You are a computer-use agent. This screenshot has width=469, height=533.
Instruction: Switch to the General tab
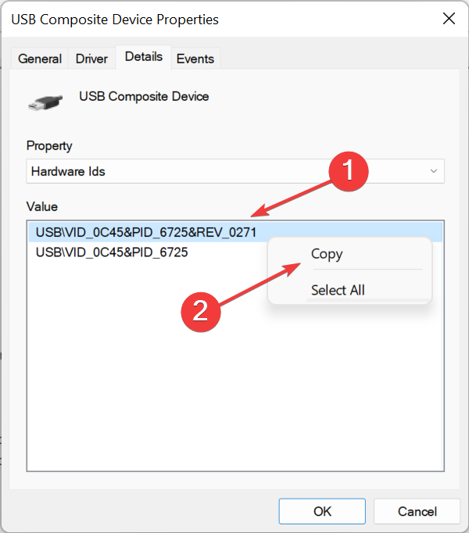pyautogui.click(x=40, y=59)
